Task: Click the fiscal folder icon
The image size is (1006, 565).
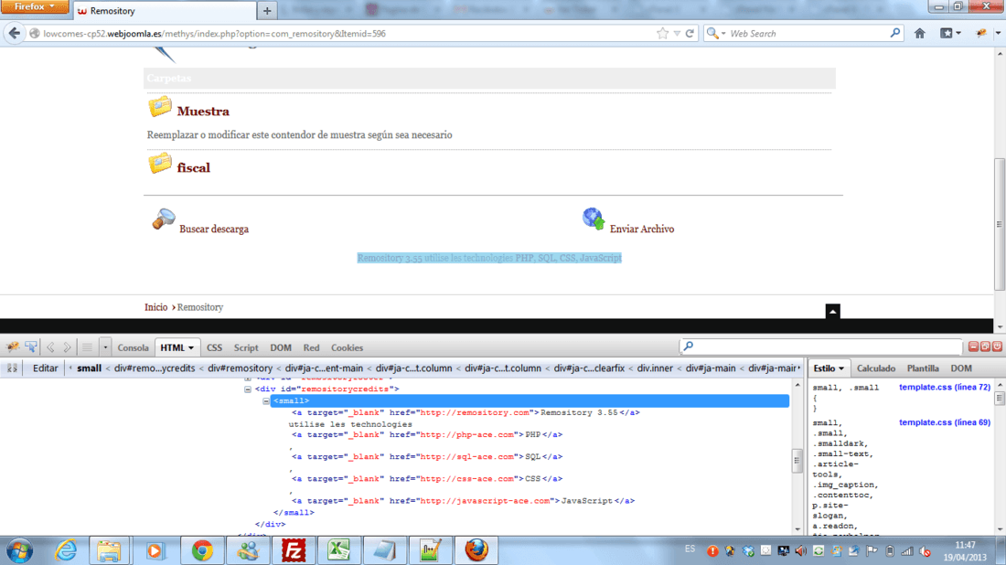Action: [160, 163]
